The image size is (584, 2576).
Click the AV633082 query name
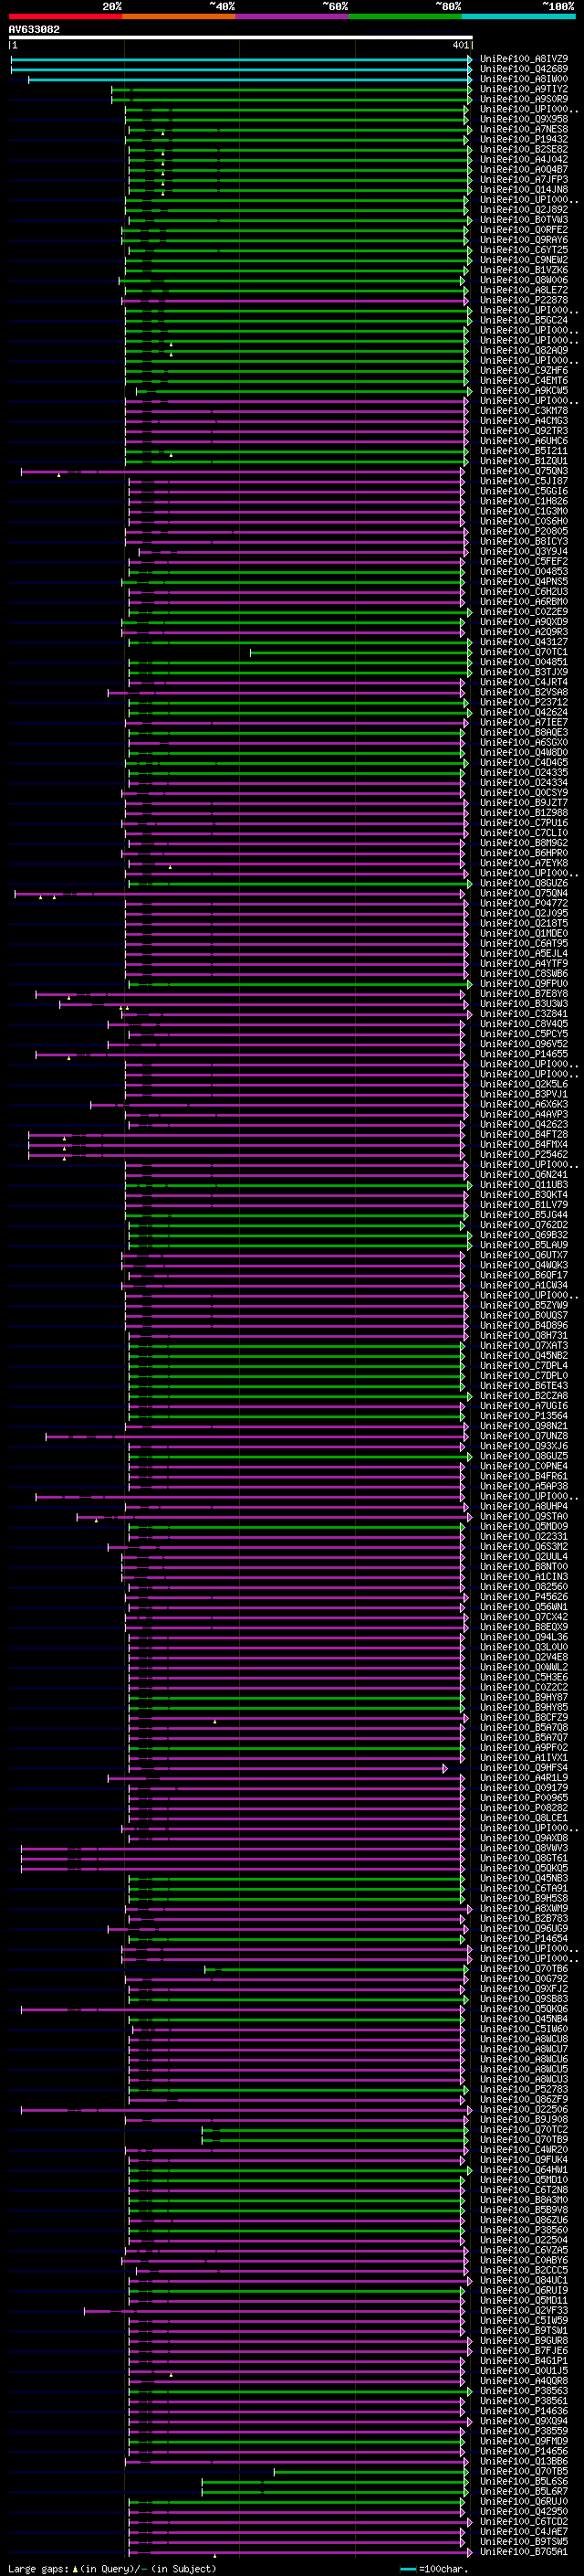coord(34,29)
